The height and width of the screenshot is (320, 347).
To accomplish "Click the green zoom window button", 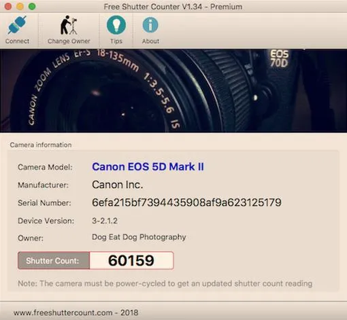I will point(32,7).
